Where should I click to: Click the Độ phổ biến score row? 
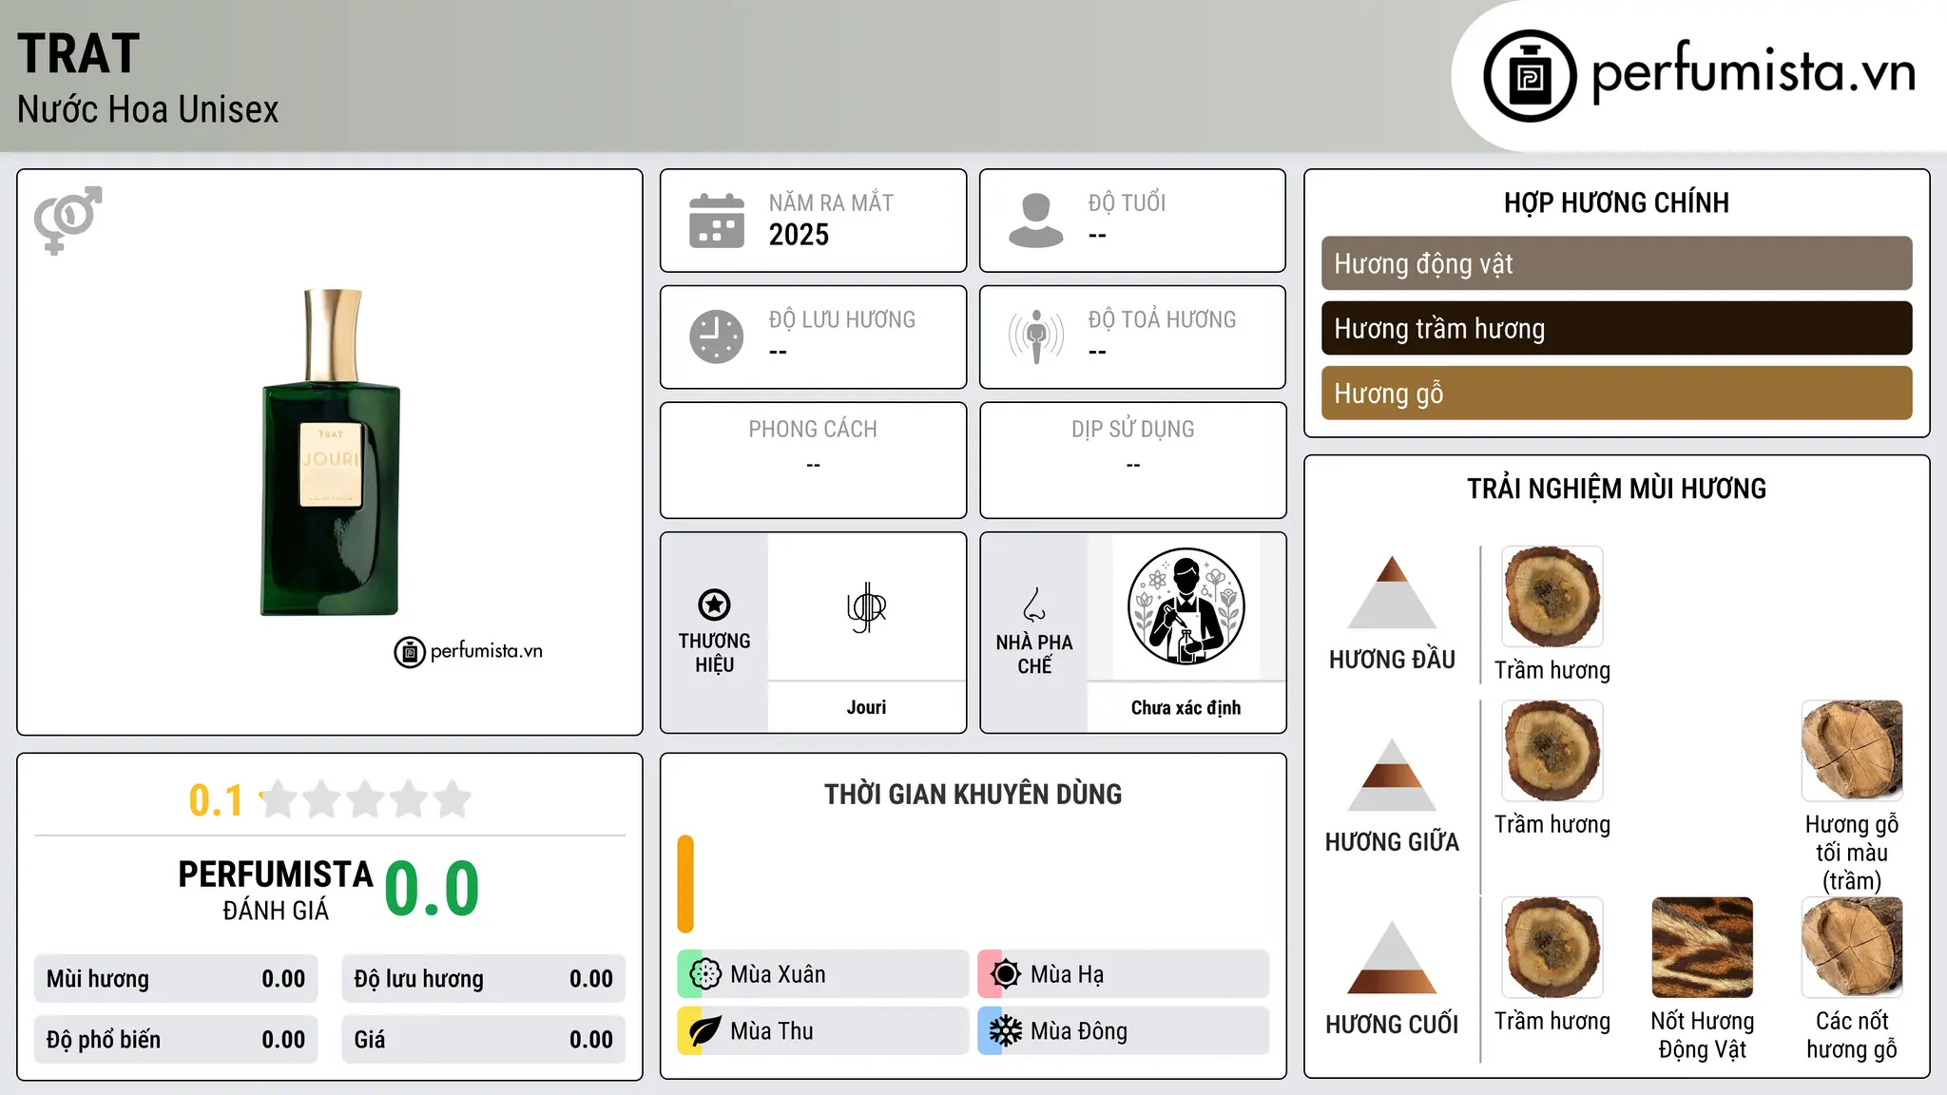[176, 1039]
